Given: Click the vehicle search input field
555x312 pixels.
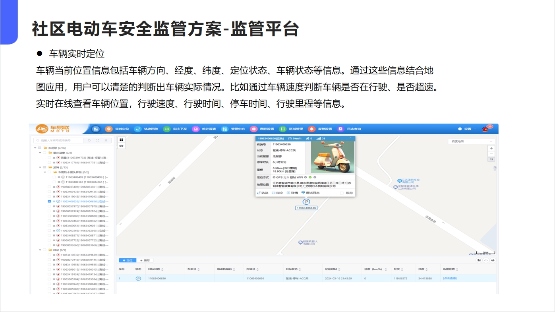Looking at the screenshot, I should tap(58, 140).
